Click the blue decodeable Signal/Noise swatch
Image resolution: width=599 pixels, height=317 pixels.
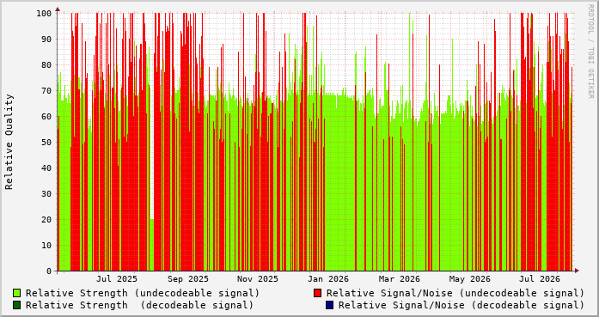[x=329, y=305]
